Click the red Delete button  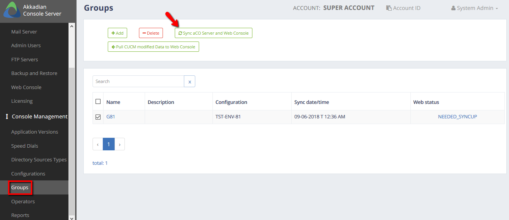pyautogui.click(x=151, y=33)
